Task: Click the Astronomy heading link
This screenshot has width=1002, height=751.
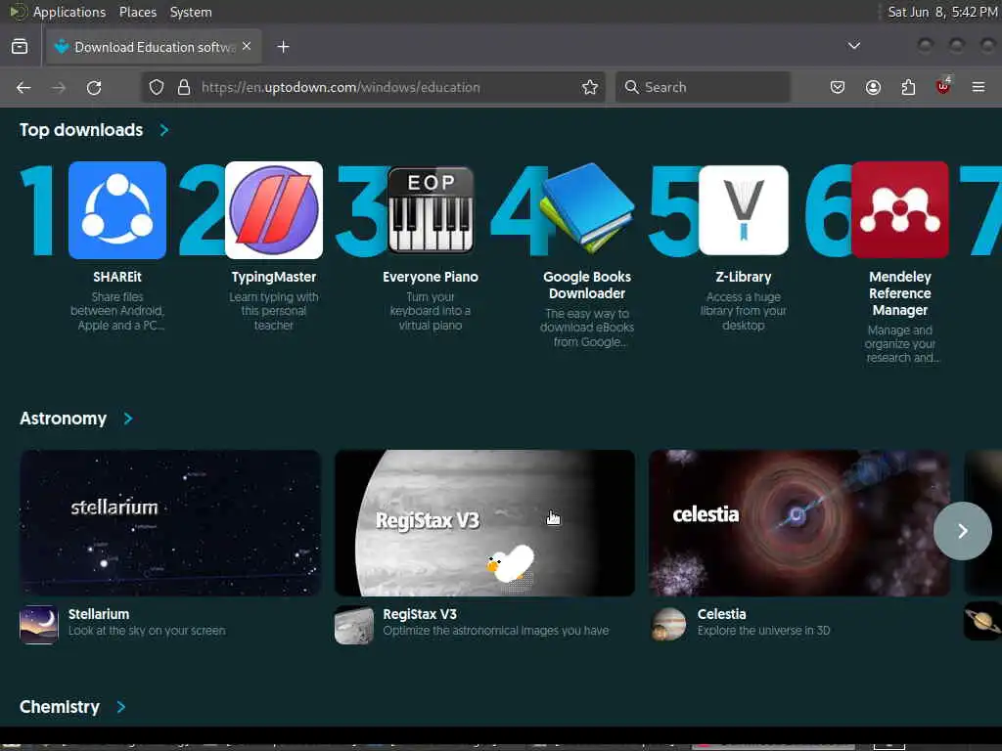Action: 64,419
